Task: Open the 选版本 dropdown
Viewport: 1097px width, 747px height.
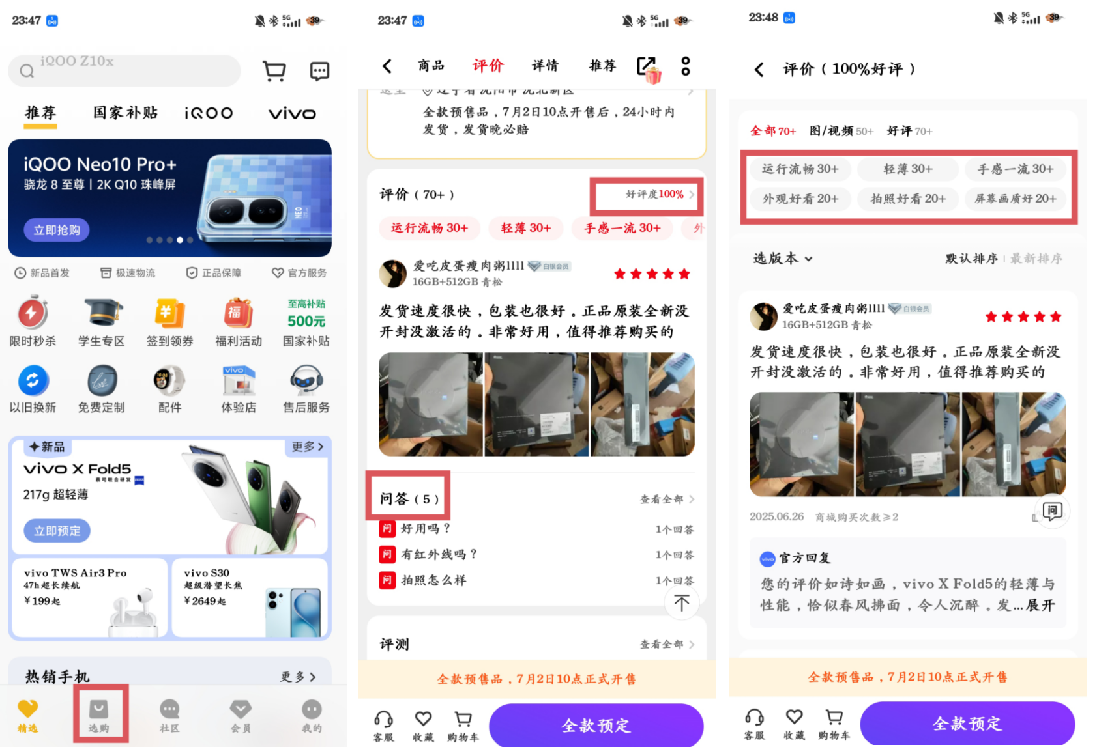Action: (x=783, y=259)
